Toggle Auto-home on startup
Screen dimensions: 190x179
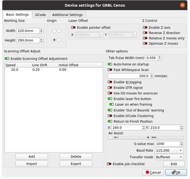(x=110, y=64)
